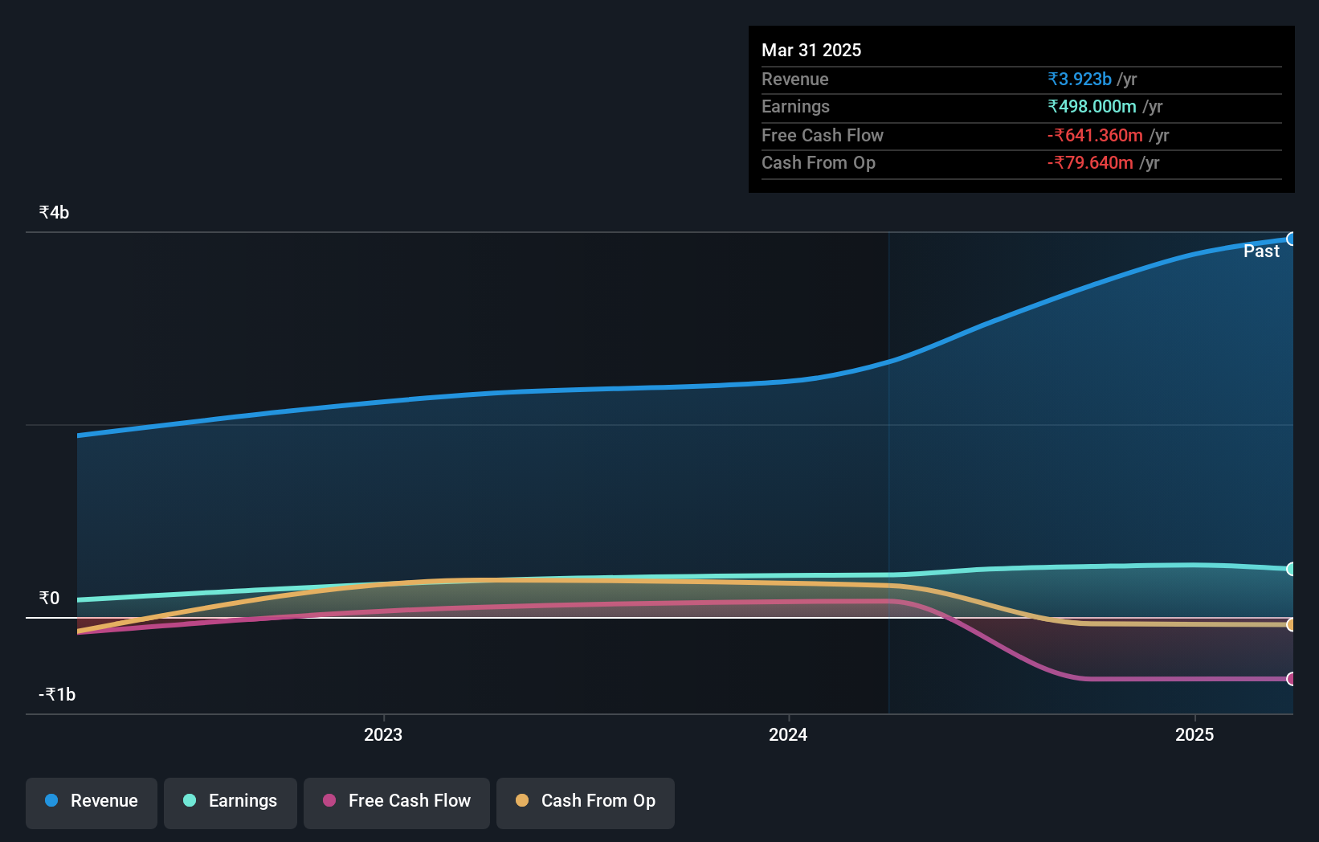The width and height of the screenshot is (1319, 842).
Task: Click the Mar 31 2025 tooltip date
Action: click(x=811, y=50)
